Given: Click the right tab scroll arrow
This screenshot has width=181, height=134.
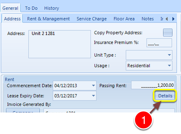Looking at the screenshot, I should (x=173, y=19).
